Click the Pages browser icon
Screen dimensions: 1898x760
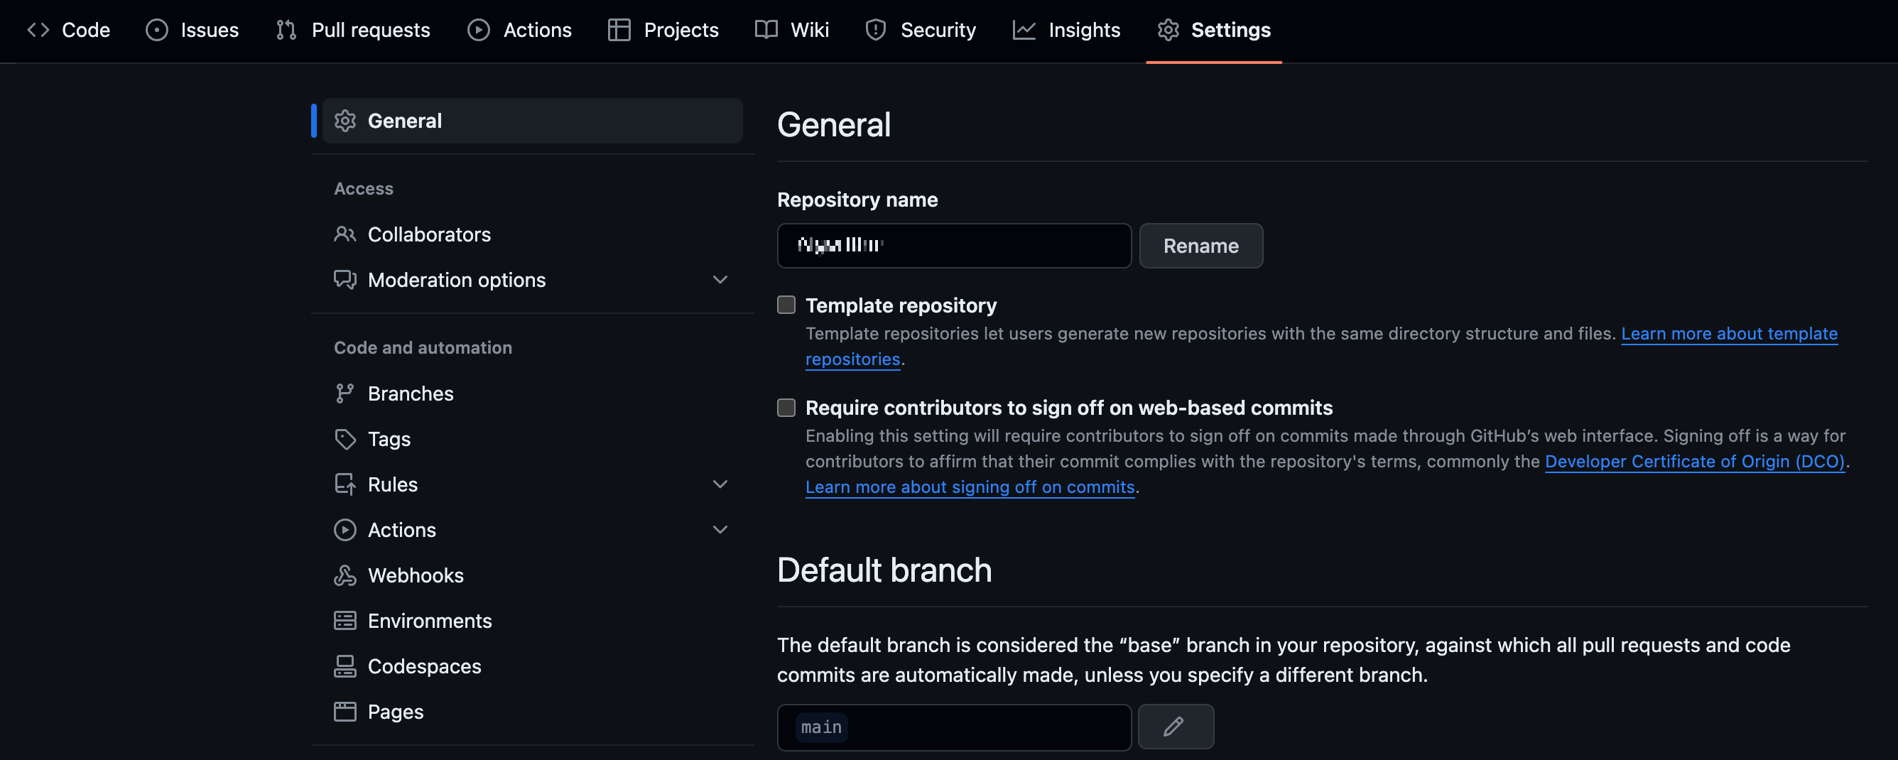pos(345,712)
